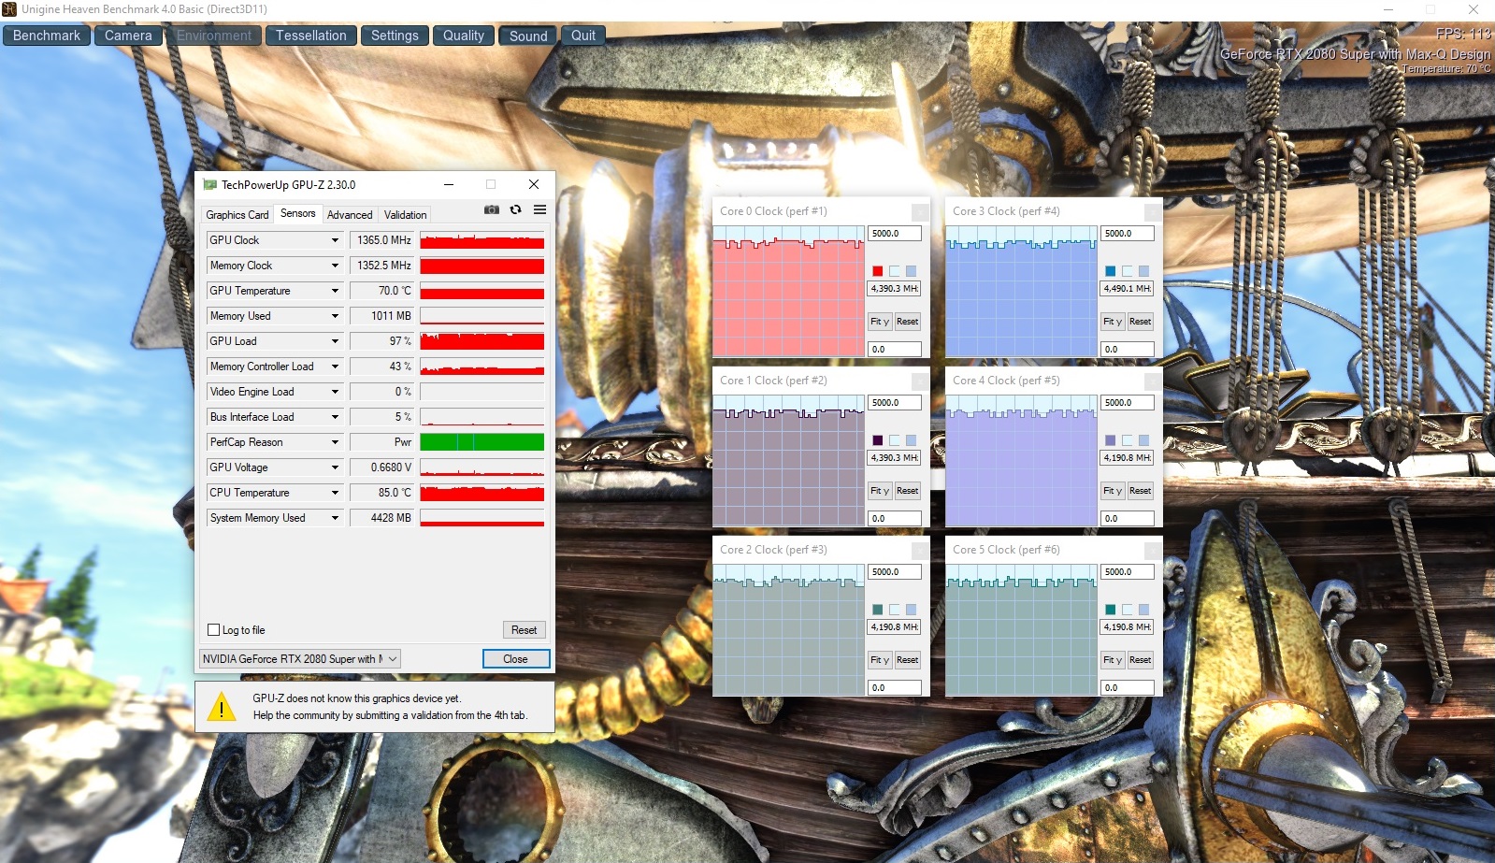Open the Memory Used sensor dropdown
The height and width of the screenshot is (863, 1495).
pyautogui.click(x=335, y=316)
